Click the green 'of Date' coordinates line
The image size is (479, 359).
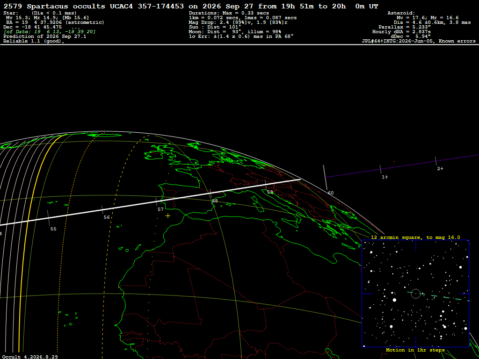click(50, 32)
